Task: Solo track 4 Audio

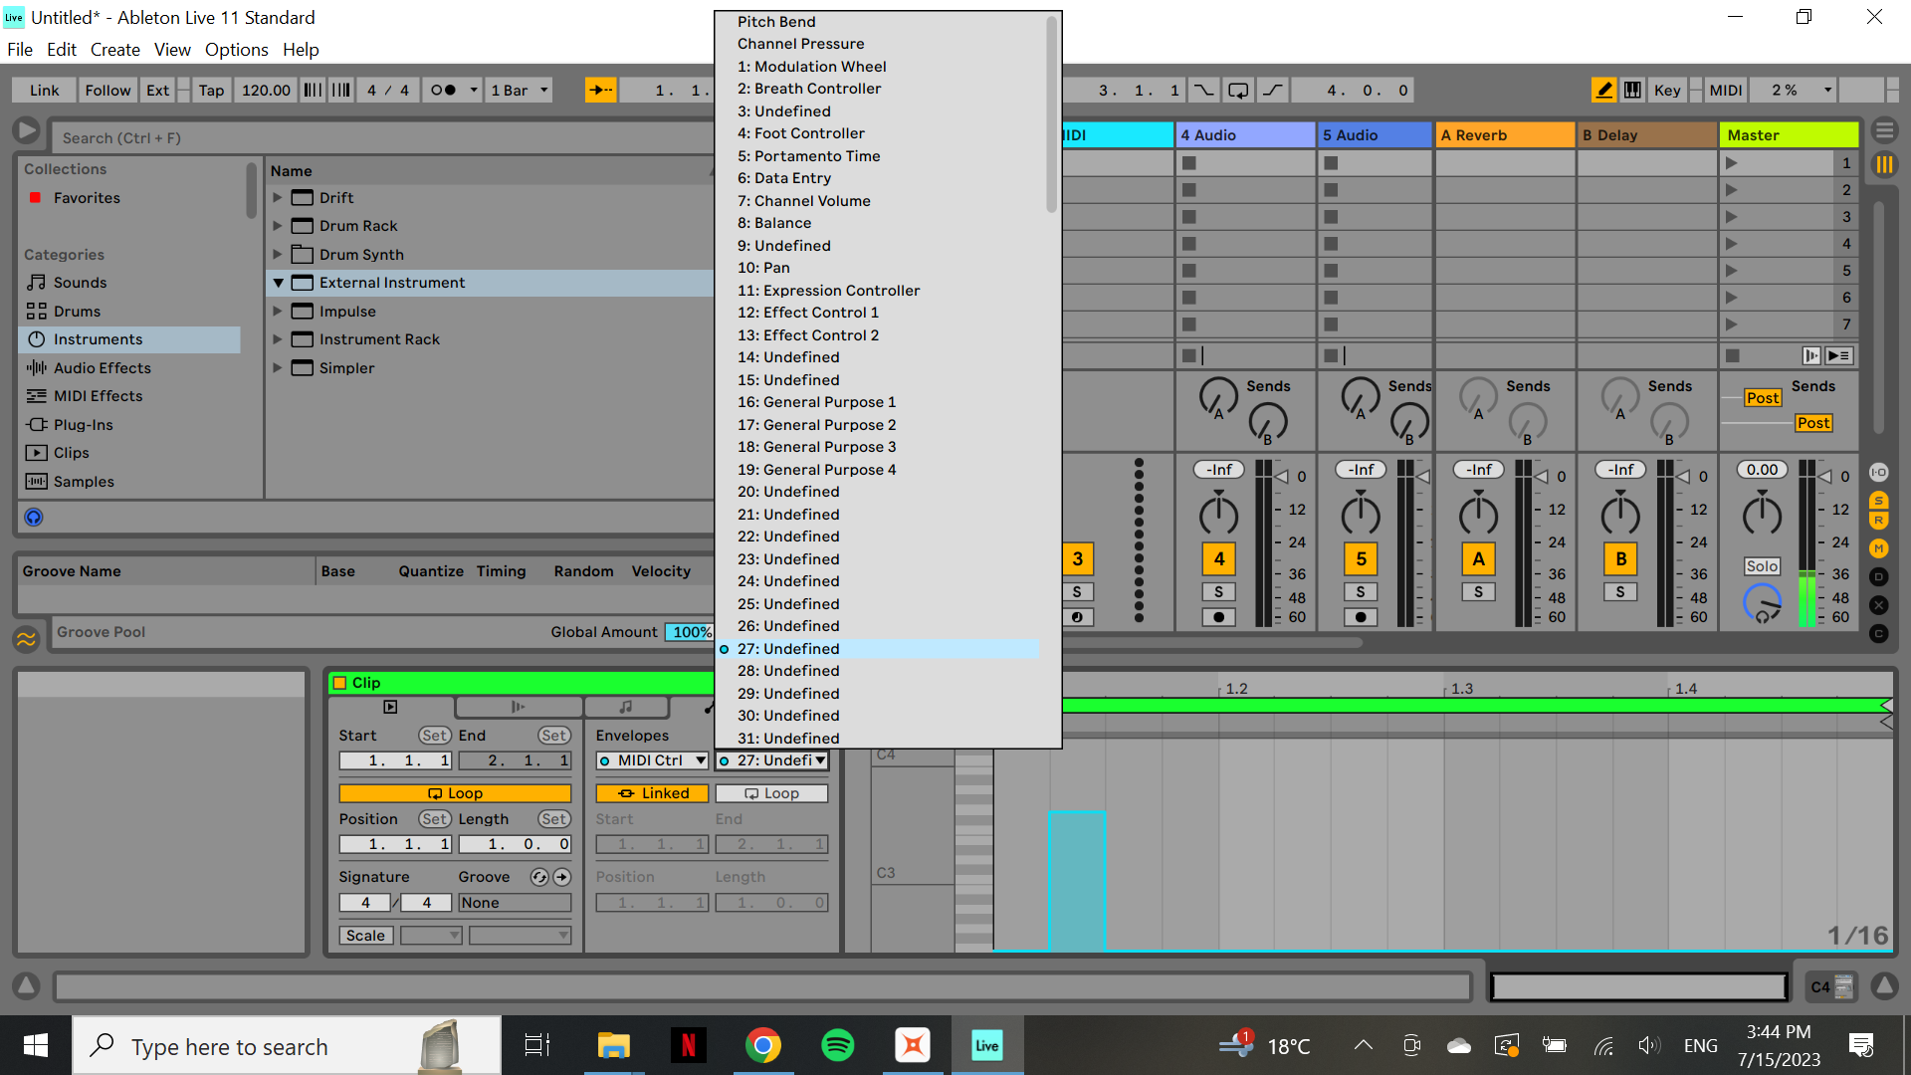Action: 1218,592
